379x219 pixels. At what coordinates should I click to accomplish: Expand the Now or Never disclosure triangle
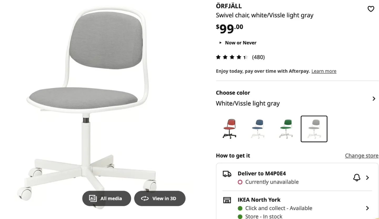pos(221,43)
